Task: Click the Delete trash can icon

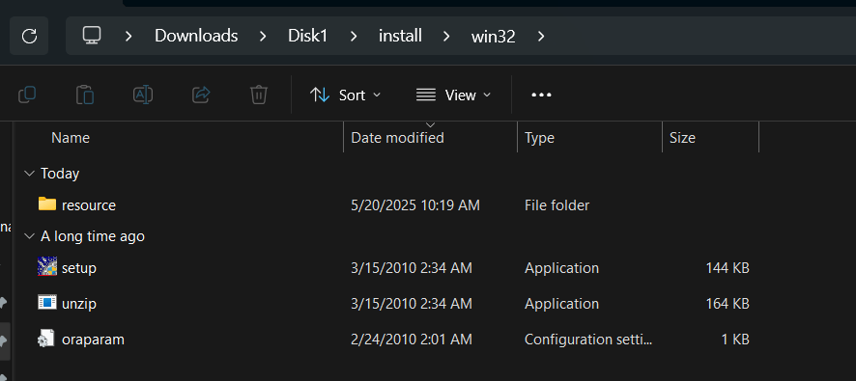Action: click(258, 95)
